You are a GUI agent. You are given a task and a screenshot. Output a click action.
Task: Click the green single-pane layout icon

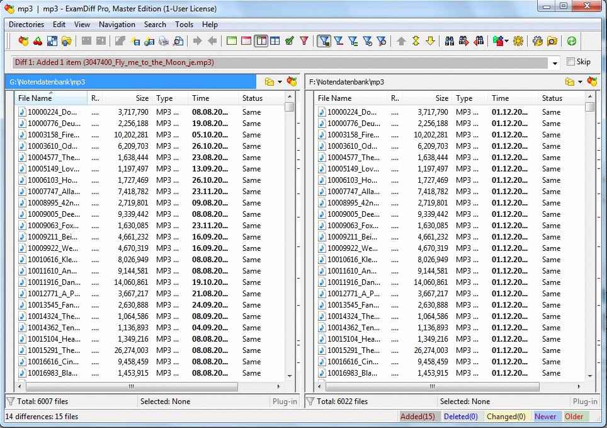pyautogui.click(x=232, y=41)
